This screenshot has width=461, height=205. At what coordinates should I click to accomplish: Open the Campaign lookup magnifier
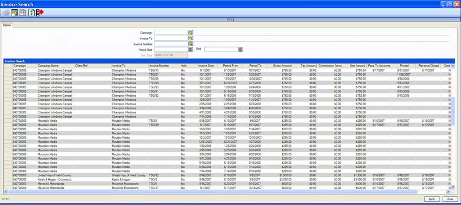click(191, 32)
